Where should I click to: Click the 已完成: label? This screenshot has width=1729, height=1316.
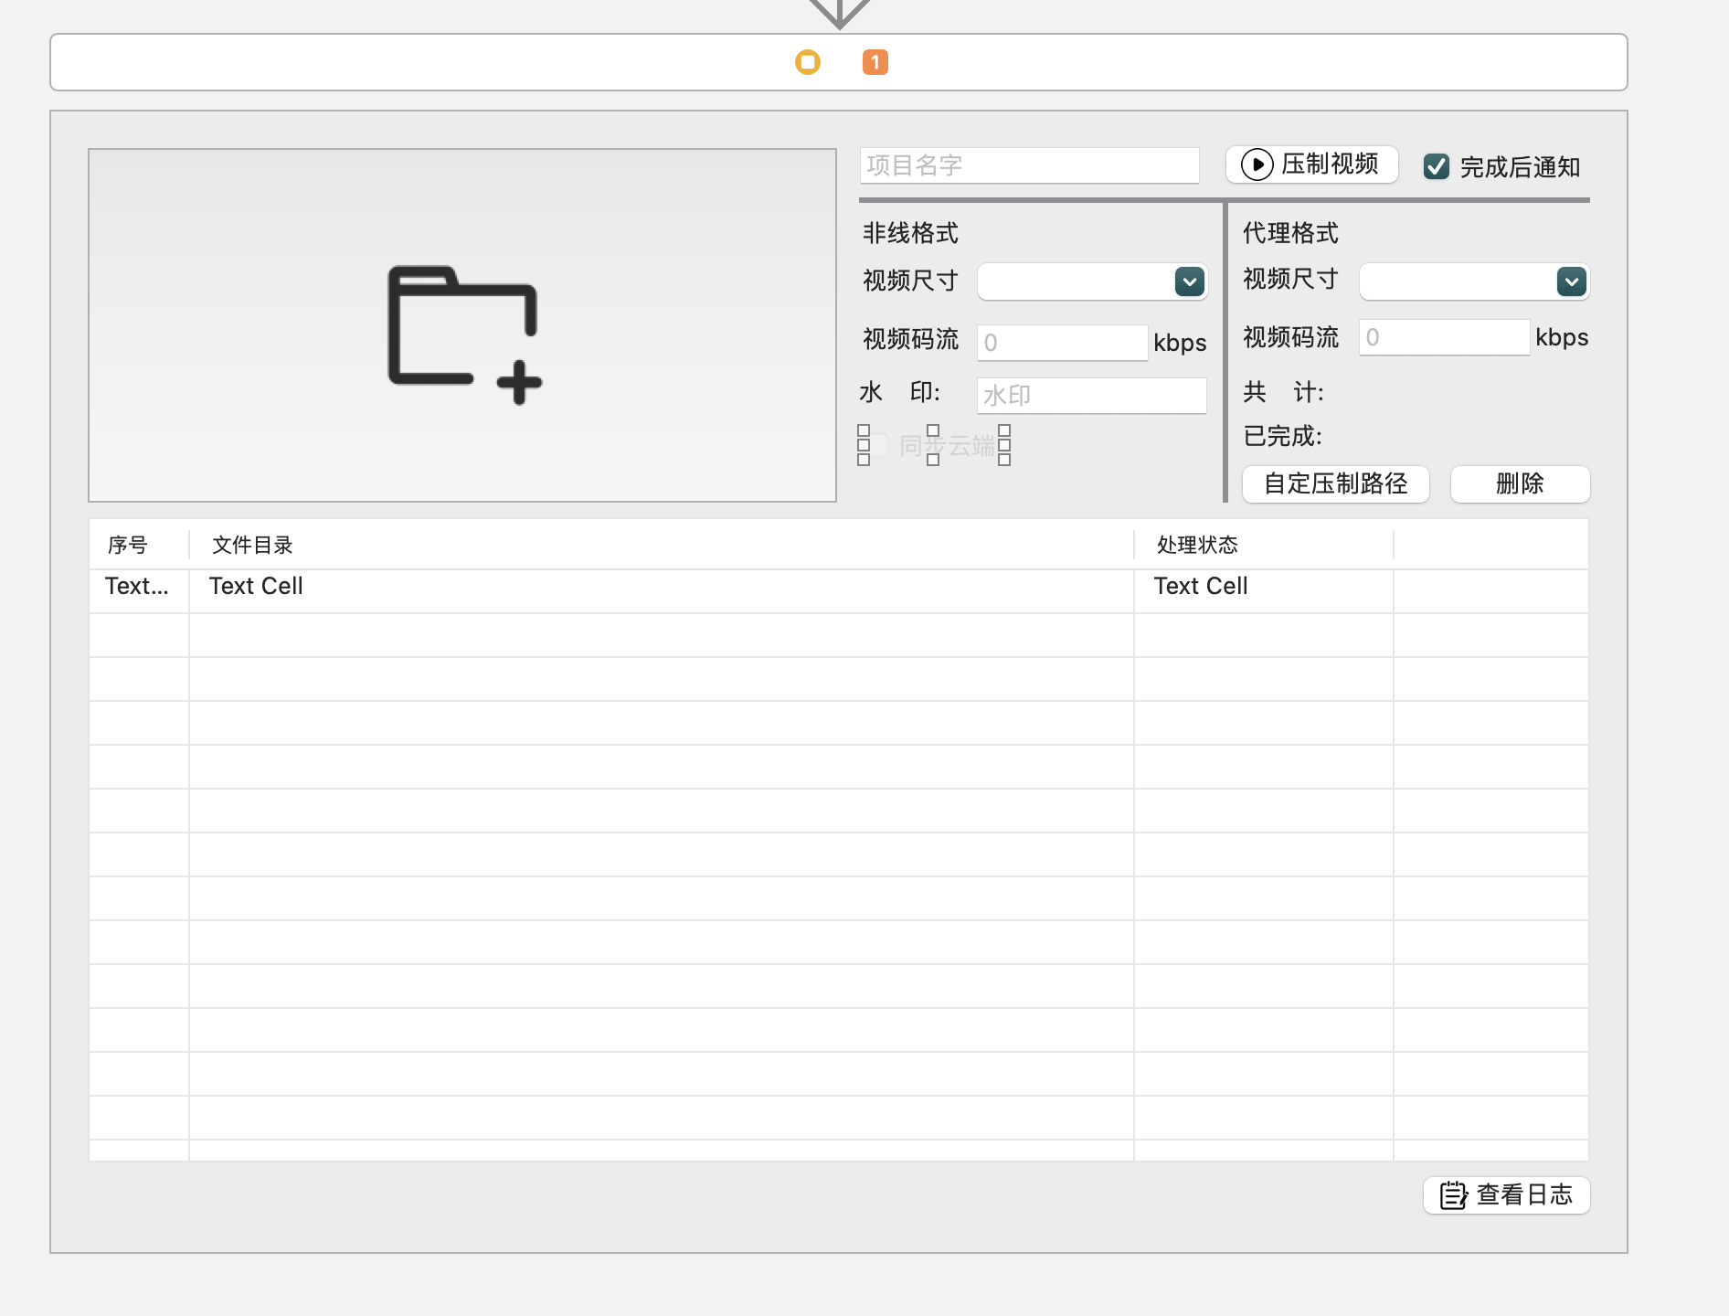tap(1282, 436)
